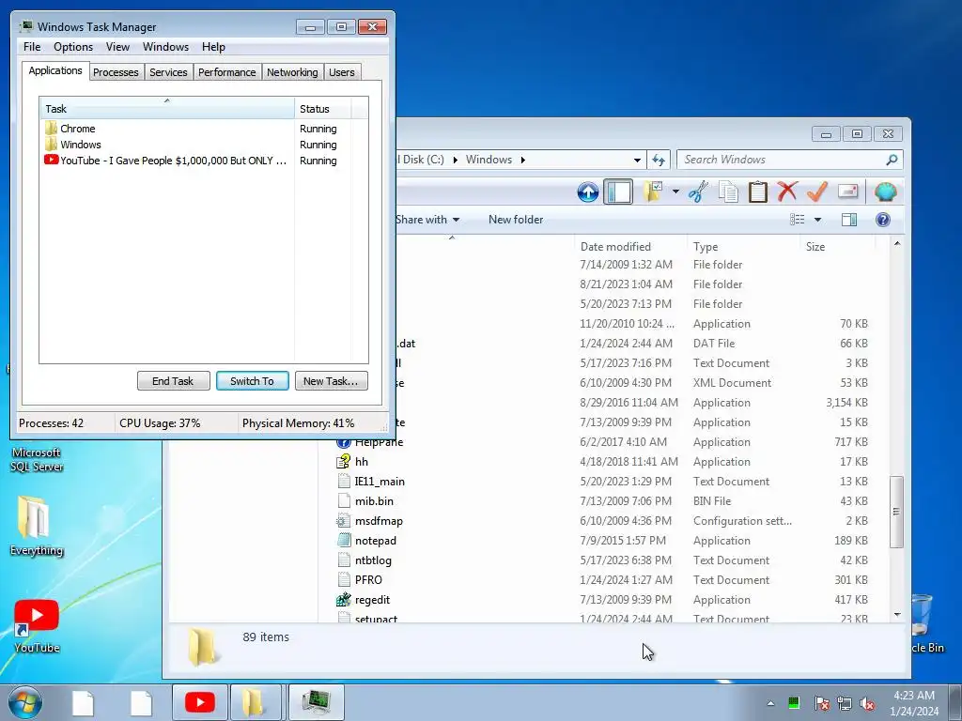
Task: Click the arrow after Disk (C:) in breadcrumb
Action: tap(456, 160)
